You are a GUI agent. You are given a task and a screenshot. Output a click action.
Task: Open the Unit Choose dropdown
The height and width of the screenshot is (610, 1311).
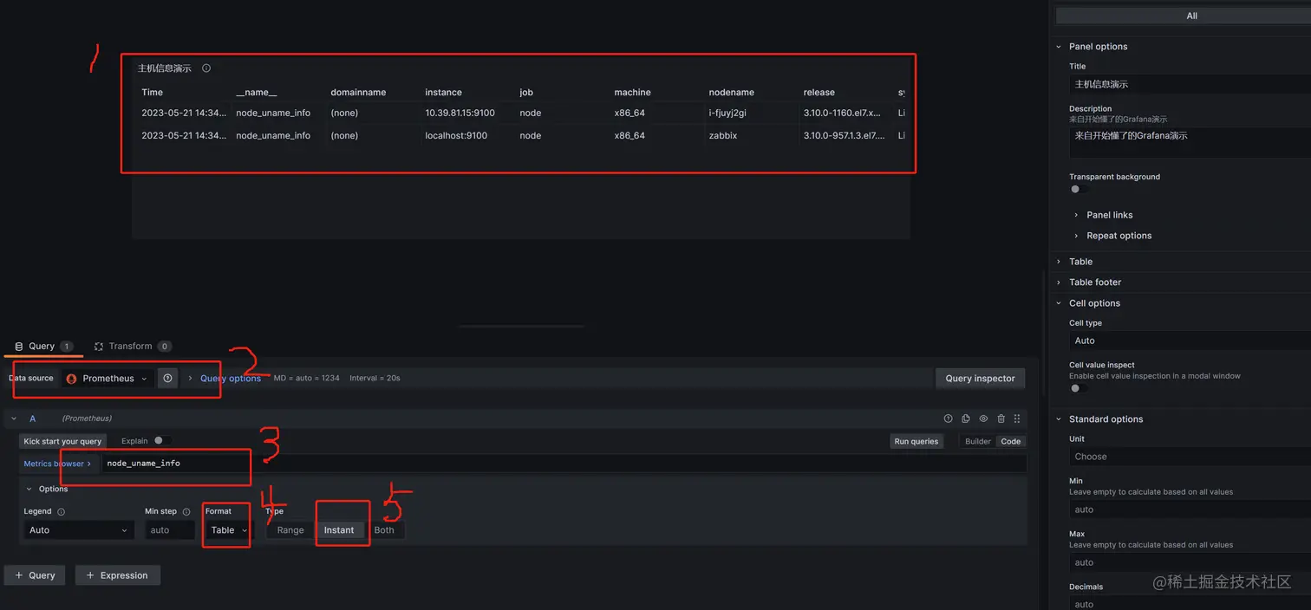point(1190,457)
